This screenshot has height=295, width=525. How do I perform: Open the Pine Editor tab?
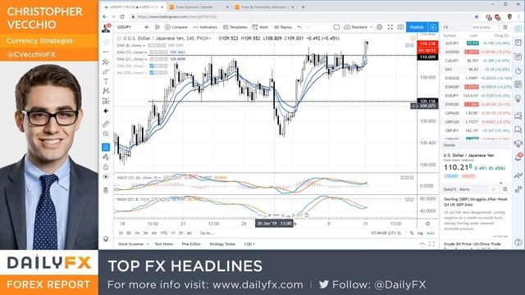pyautogui.click(x=191, y=244)
